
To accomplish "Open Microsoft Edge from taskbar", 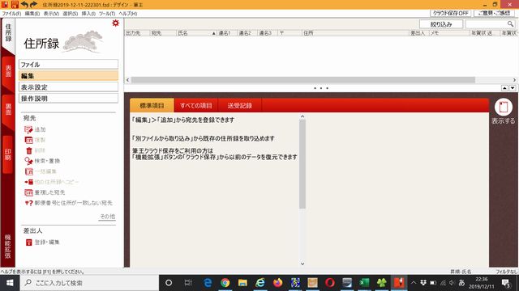I will coord(208,283).
